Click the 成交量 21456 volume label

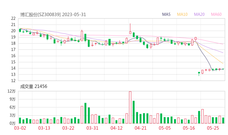tap(34, 87)
